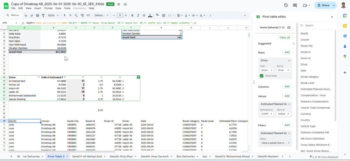This screenshot has height=161, width=350.
Task: Toggle the Show totals checkbox
Action: 261,76
